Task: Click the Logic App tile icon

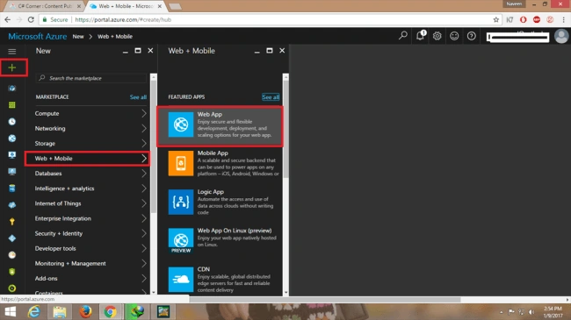Action: [181, 202]
